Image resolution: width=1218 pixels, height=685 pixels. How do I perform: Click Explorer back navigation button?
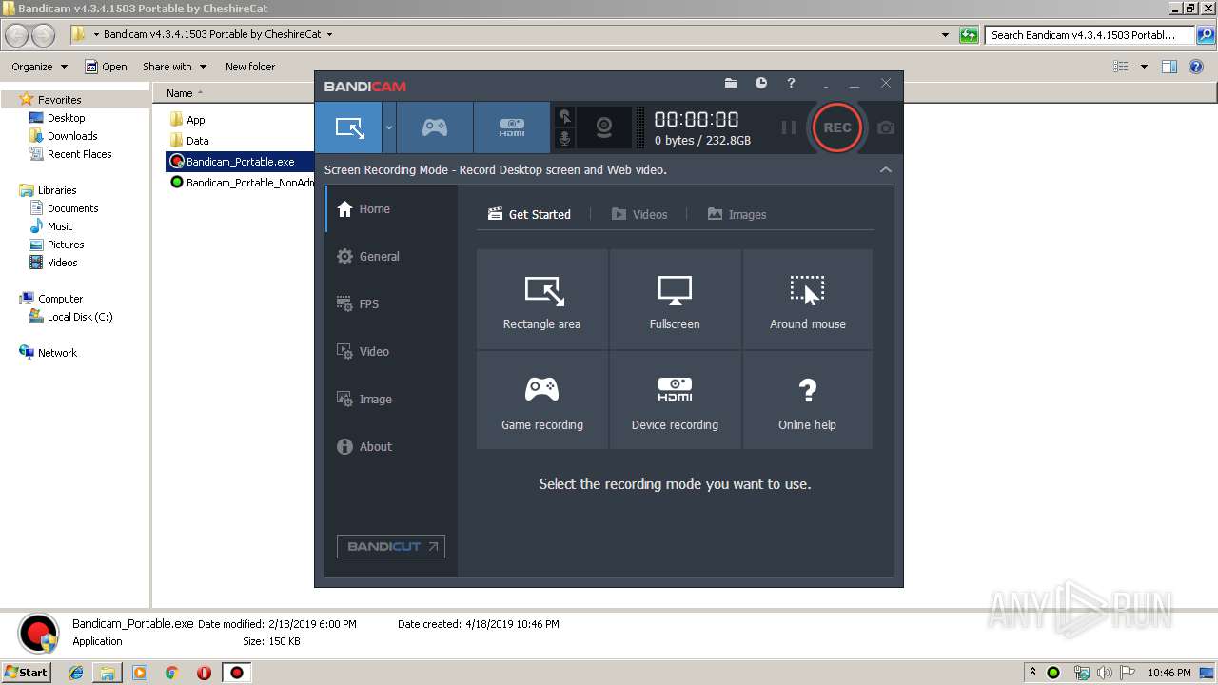pyautogui.click(x=17, y=36)
